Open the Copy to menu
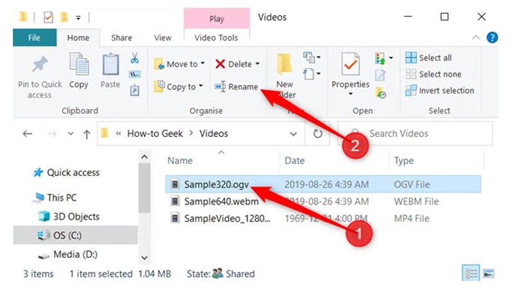This screenshot has width=513, height=288. [179, 86]
